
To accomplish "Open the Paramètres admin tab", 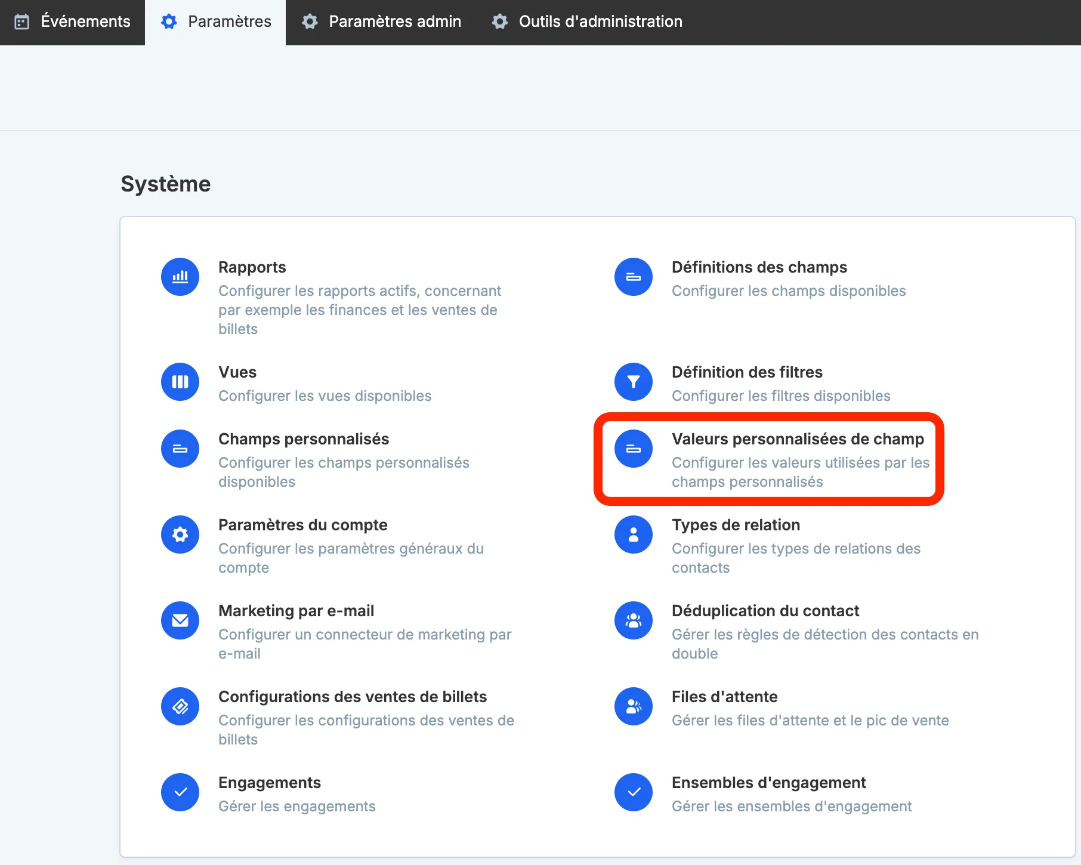I will point(381,22).
